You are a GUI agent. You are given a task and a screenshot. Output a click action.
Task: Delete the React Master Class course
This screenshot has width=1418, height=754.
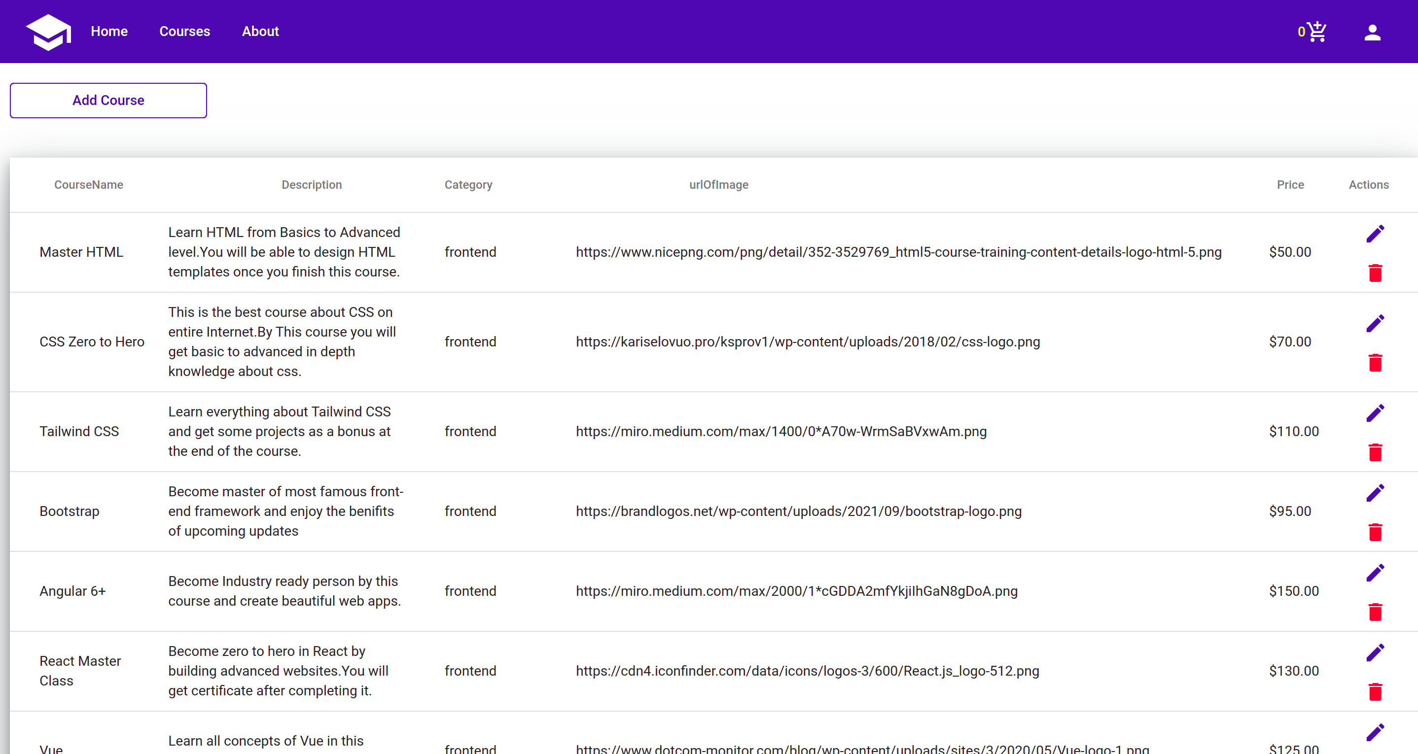(x=1376, y=692)
